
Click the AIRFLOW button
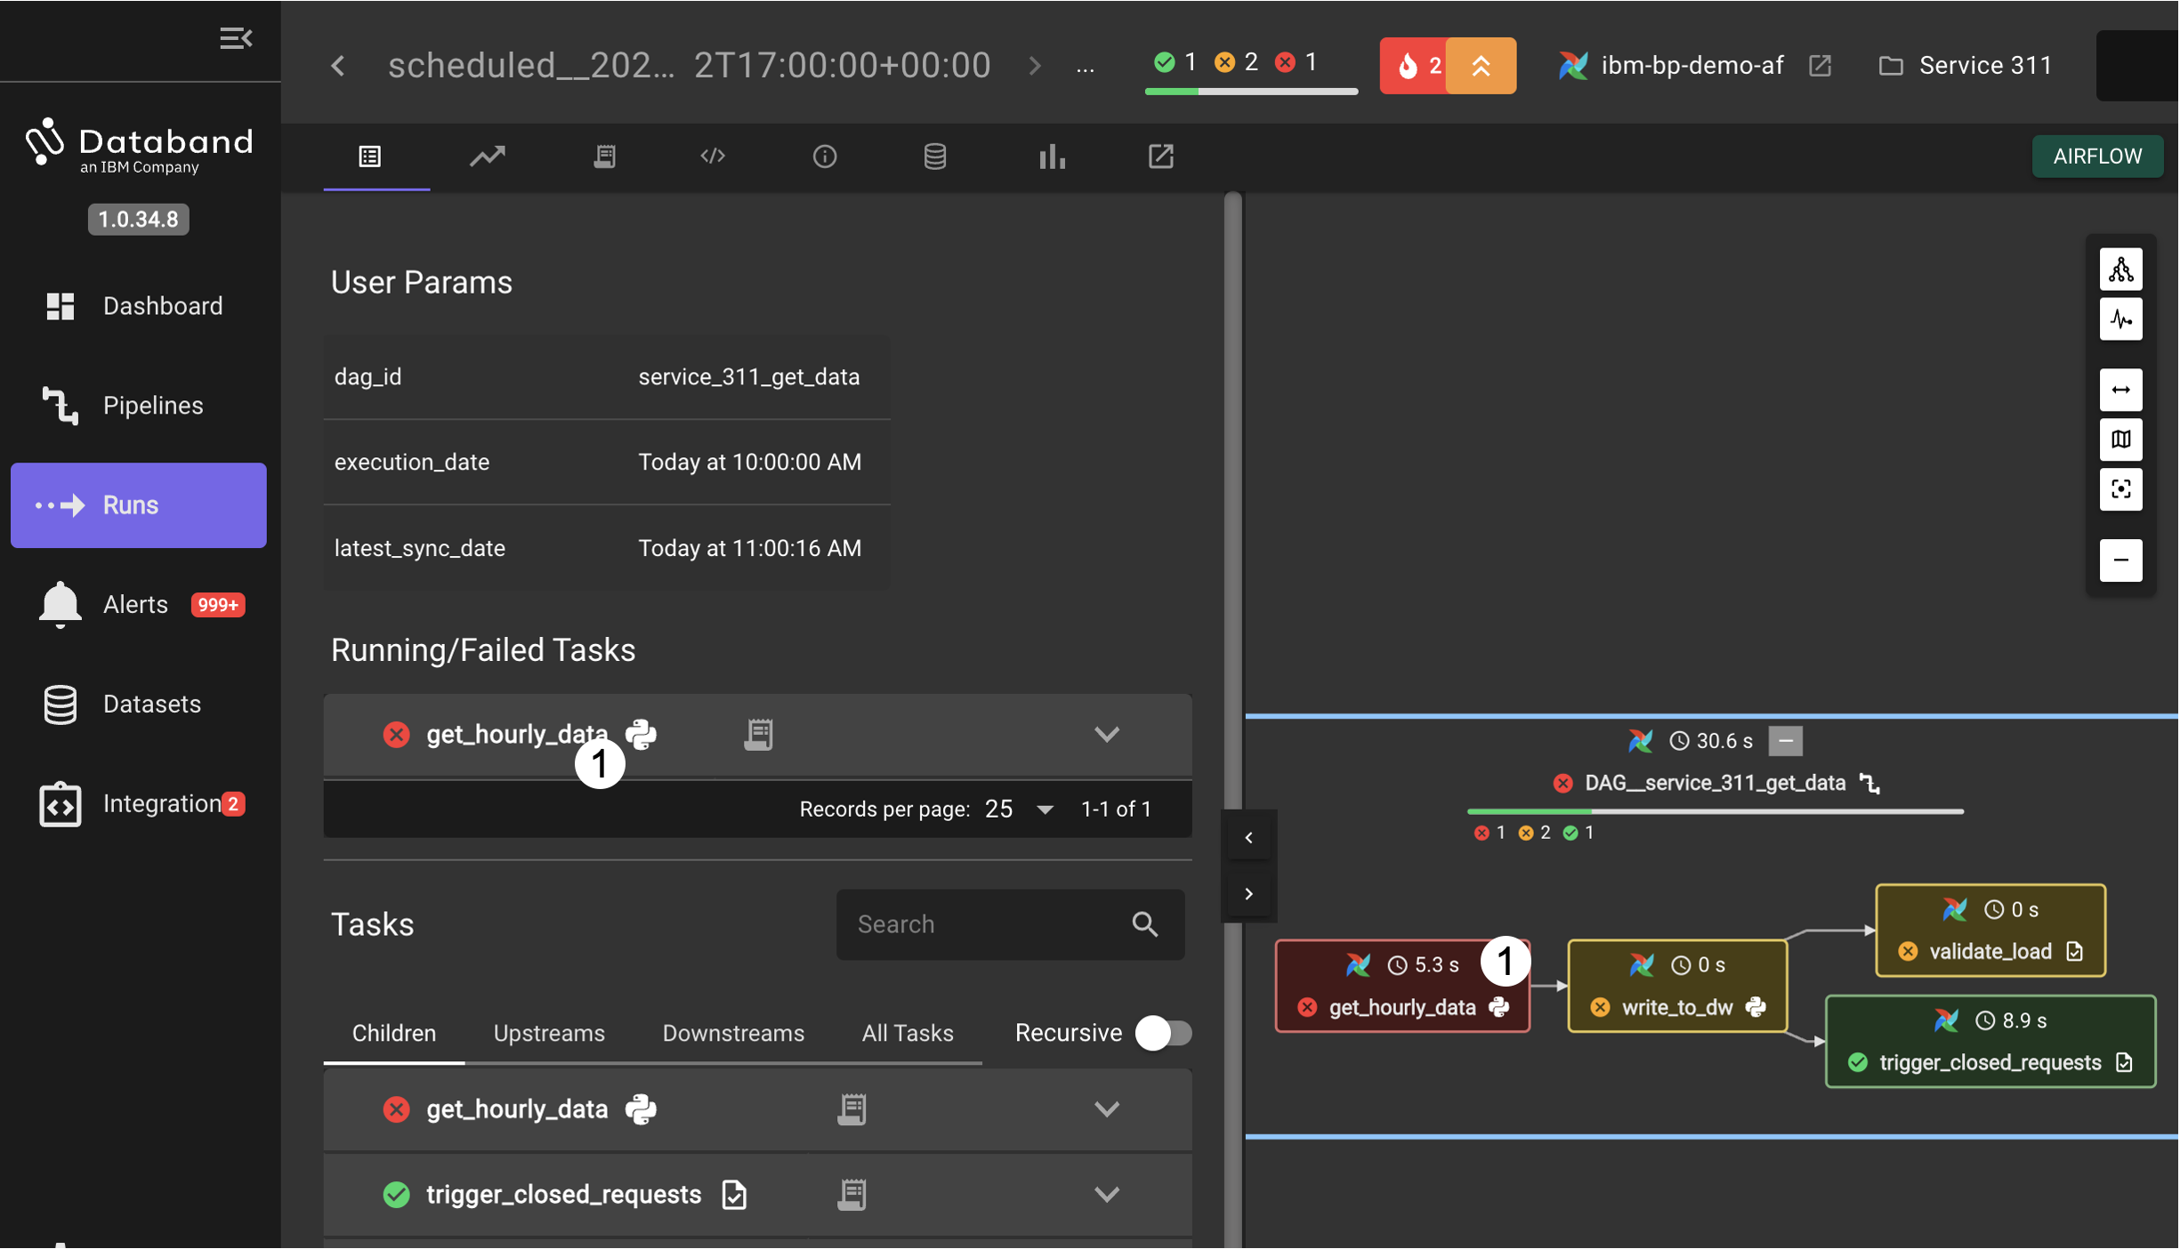[2096, 157]
